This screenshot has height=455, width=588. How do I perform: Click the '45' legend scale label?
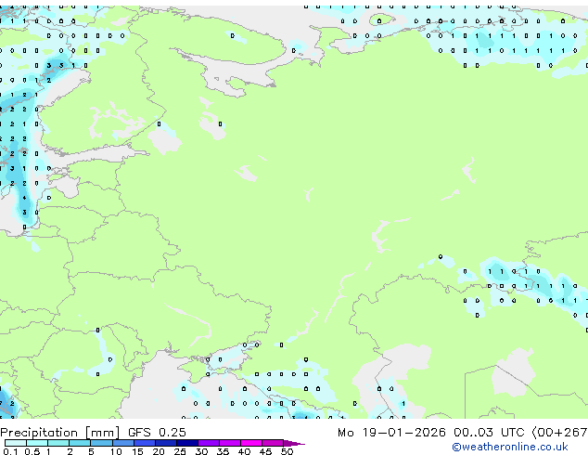point(265,451)
